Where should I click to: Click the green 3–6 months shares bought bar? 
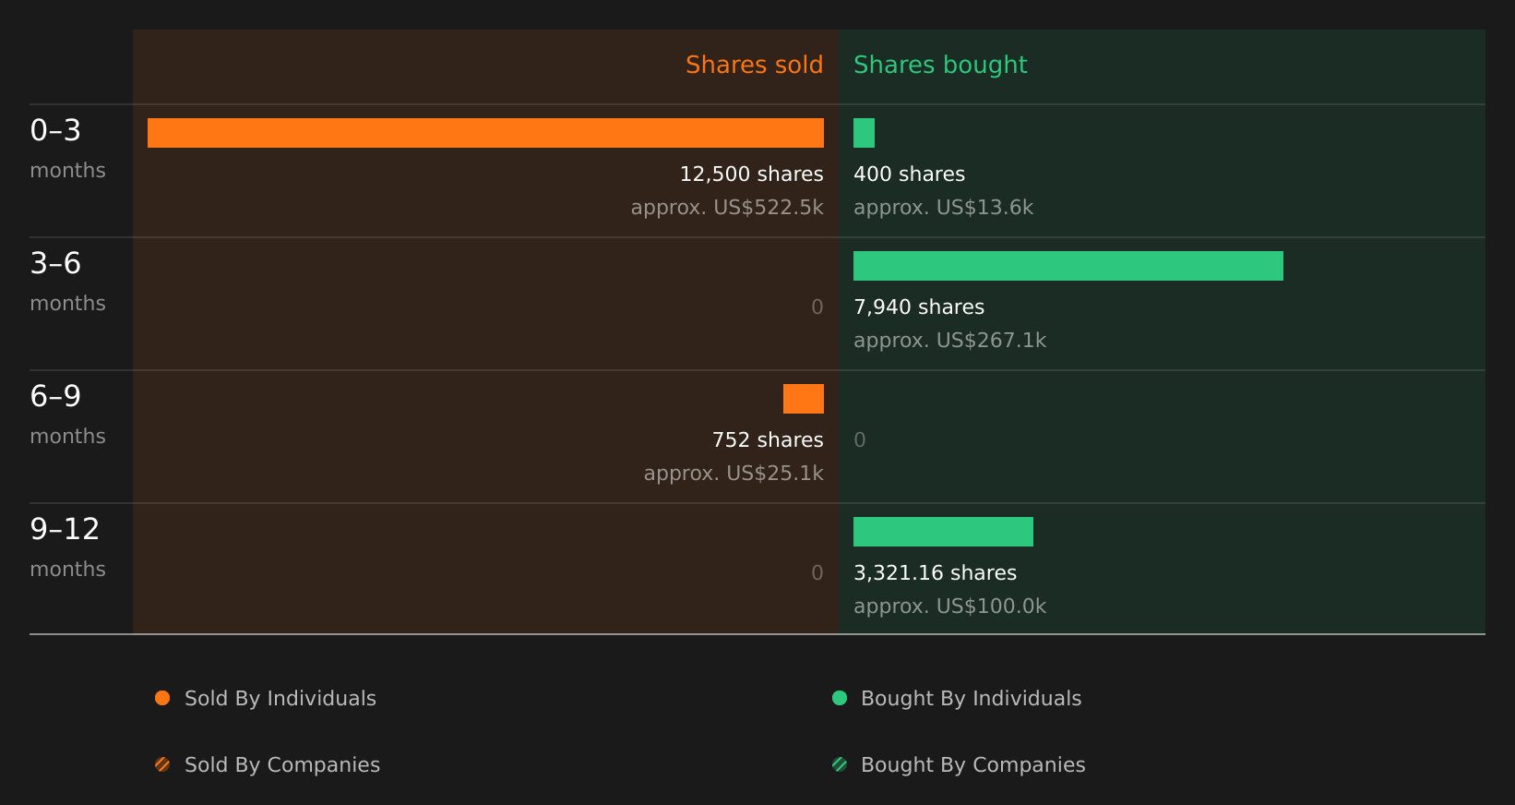[1068, 266]
